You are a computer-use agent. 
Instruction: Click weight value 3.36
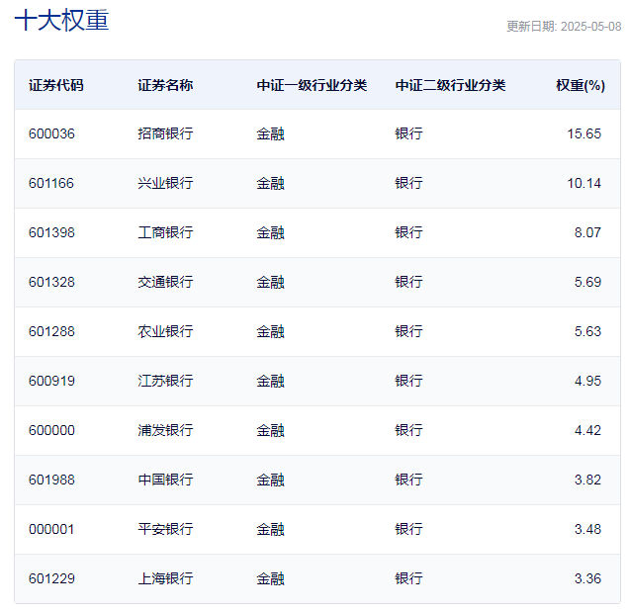click(587, 578)
